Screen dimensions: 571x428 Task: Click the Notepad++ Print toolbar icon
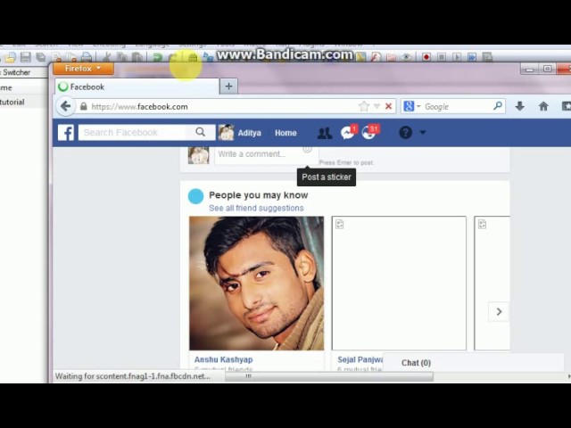coord(87,57)
